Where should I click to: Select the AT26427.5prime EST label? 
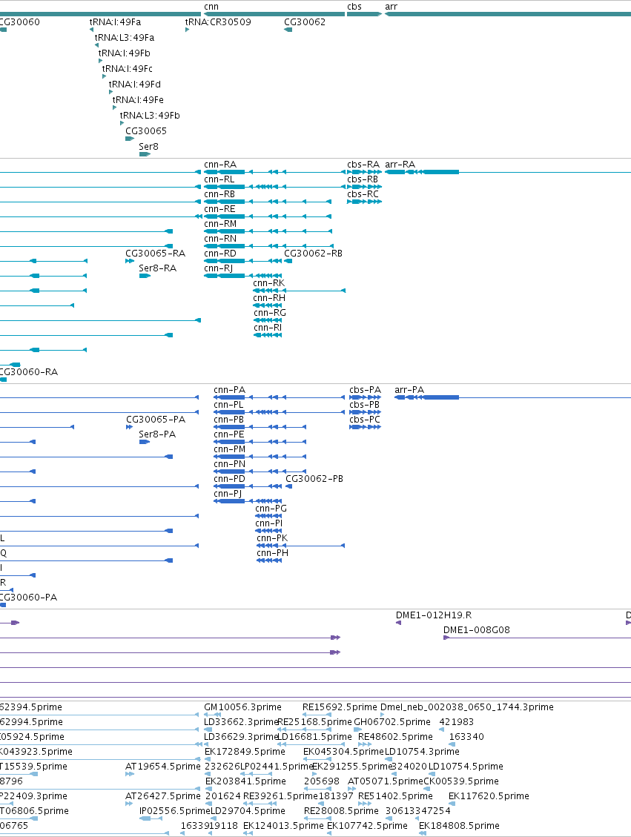(163, 796)
